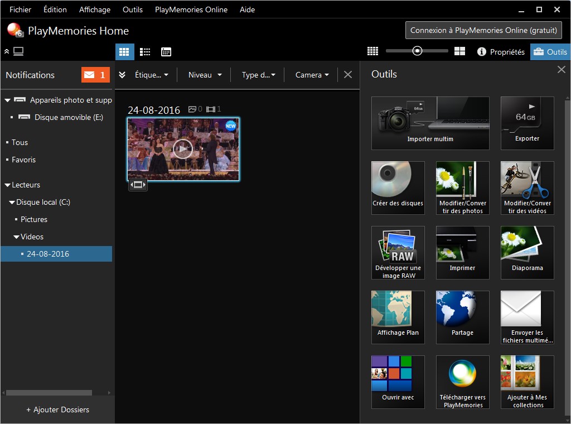Open Affichage Plan map tool

398,317
